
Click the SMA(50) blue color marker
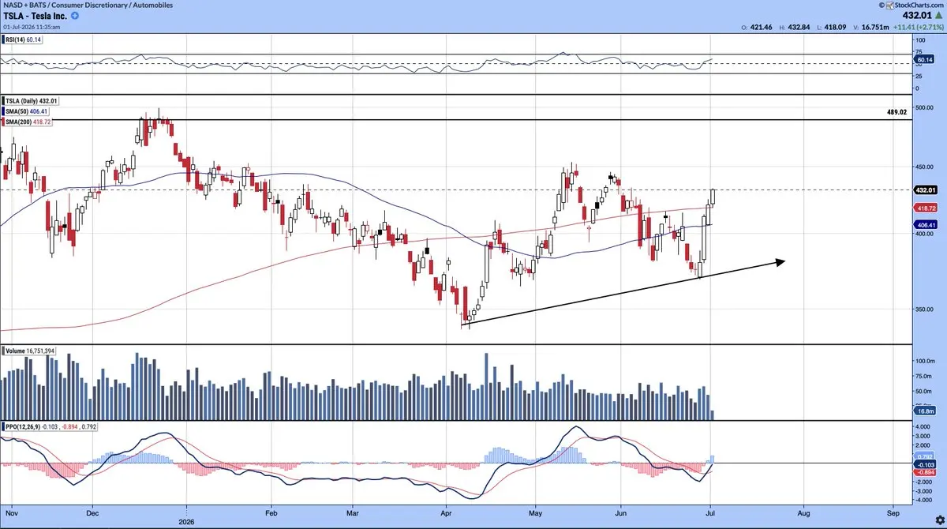coord(5,111)
